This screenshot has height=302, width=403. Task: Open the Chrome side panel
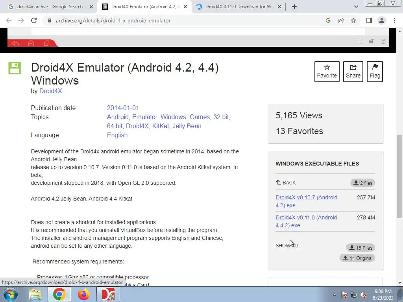click(369, 20)
